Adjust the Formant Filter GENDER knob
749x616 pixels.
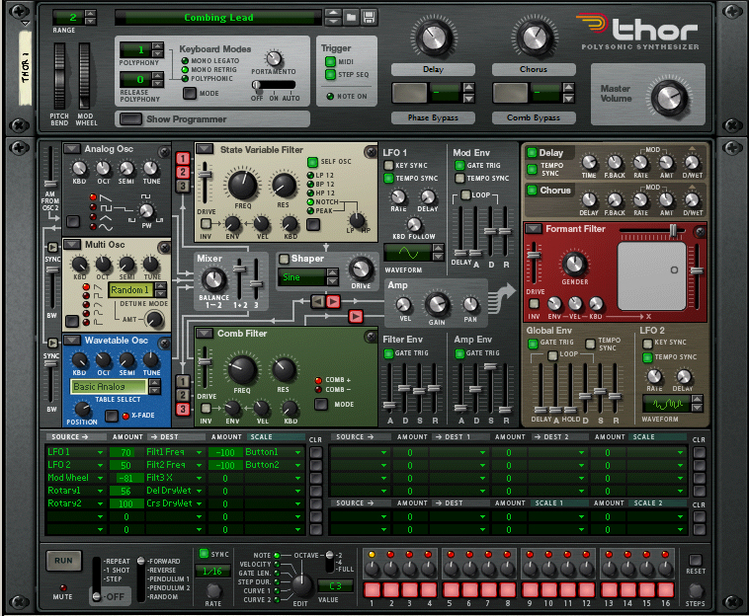(x=574, y=264)
